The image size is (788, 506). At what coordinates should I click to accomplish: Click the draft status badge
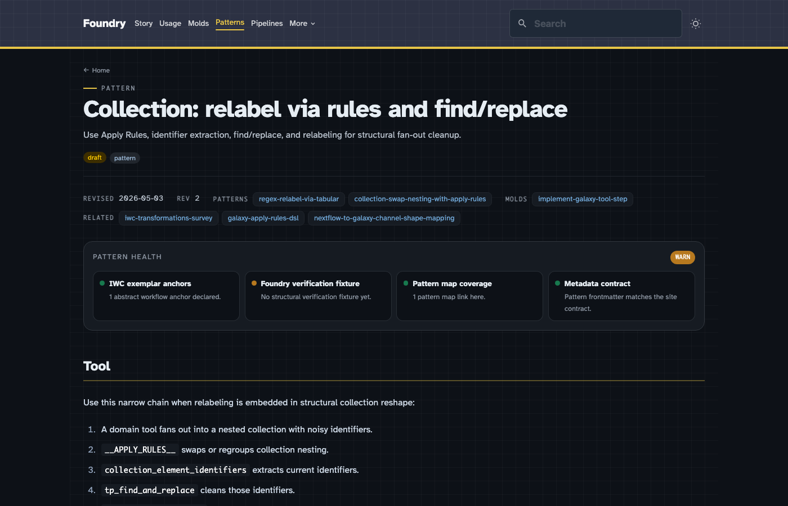pyautogui.click(x=95, y=157)
